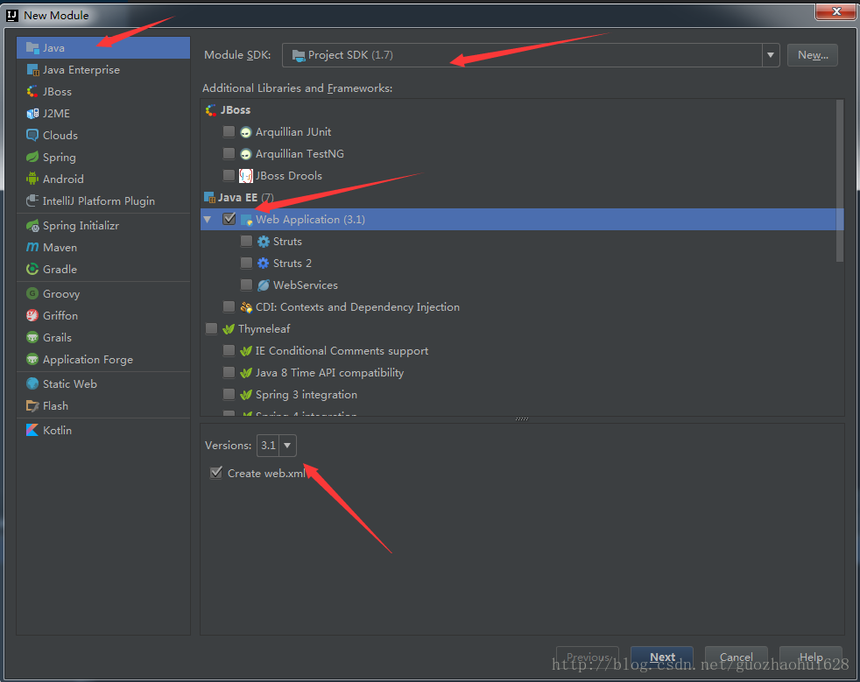The image size is (860, 682).
Task: Click the Java Enterprise module icon
Action: pos(32,70)
